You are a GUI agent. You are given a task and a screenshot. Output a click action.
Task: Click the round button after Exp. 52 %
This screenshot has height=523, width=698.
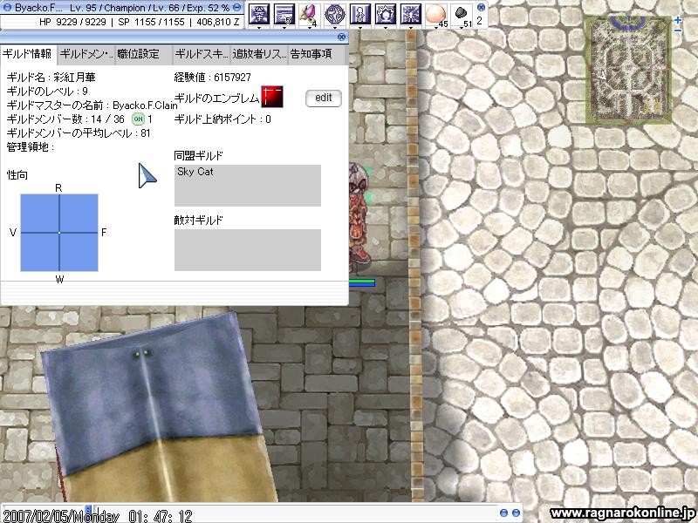[x=237, y=8]
